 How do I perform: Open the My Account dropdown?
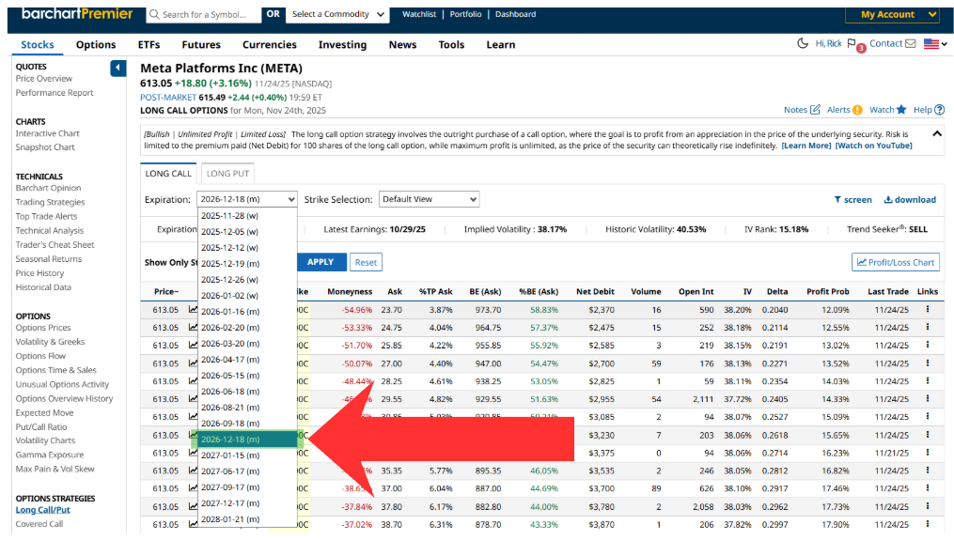tap(892, 14)
